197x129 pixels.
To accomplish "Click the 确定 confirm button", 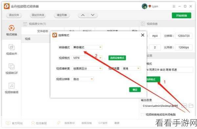I will [135, 90].
